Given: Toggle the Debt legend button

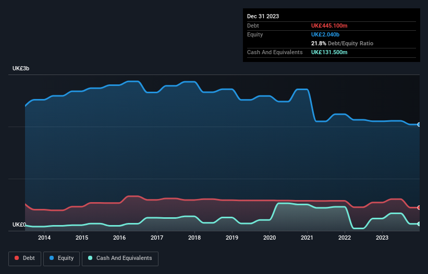Looking at the screenshot, I should tap(25, 258).
